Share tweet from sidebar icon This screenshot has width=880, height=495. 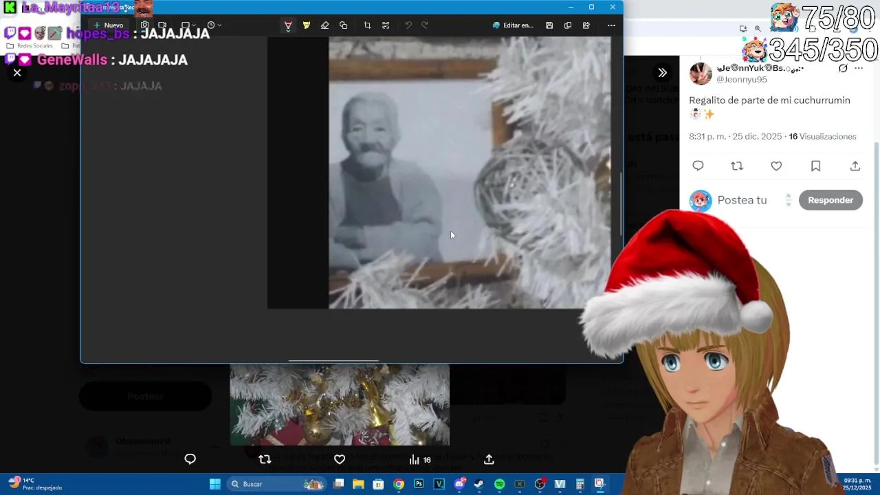[x=855, y=166]
